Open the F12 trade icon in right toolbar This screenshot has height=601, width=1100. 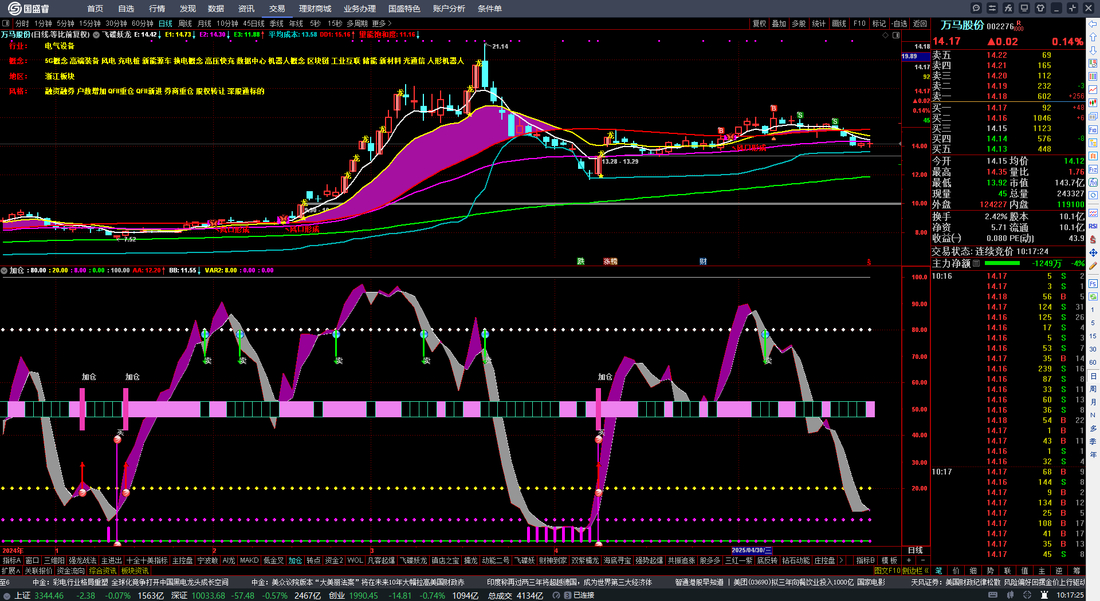tap(1093, 169)
